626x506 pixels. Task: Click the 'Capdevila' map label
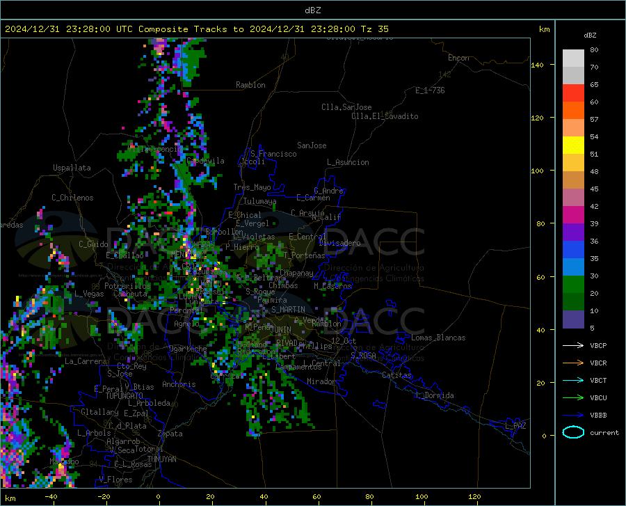coord(206,161)
